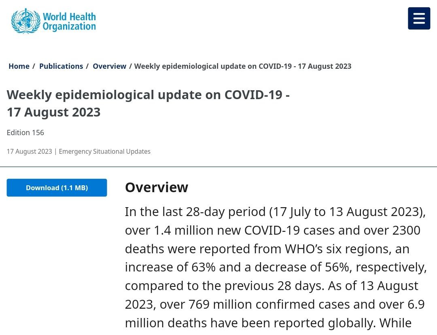
Task: Open the Publications breadcrumb link
Action: [x=61, y=66]
